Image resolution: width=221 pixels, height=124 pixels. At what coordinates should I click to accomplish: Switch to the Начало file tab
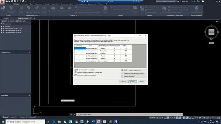pos(6,18)
